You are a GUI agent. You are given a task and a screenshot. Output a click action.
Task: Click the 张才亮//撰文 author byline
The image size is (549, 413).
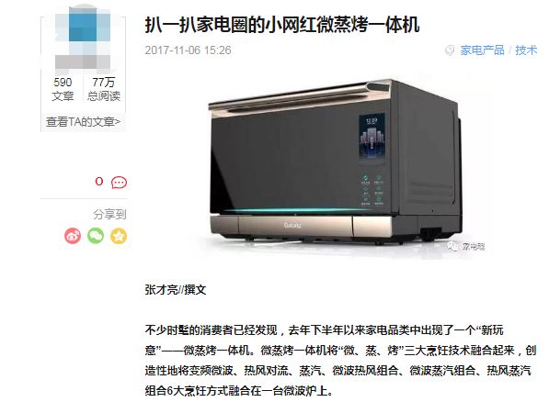[x=176, y=290]
